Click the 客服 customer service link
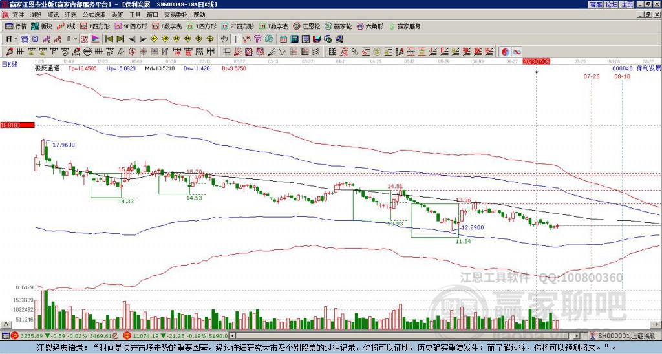This screenshot has height=354, width=662. pyautogui.click(x=595, y=5)
